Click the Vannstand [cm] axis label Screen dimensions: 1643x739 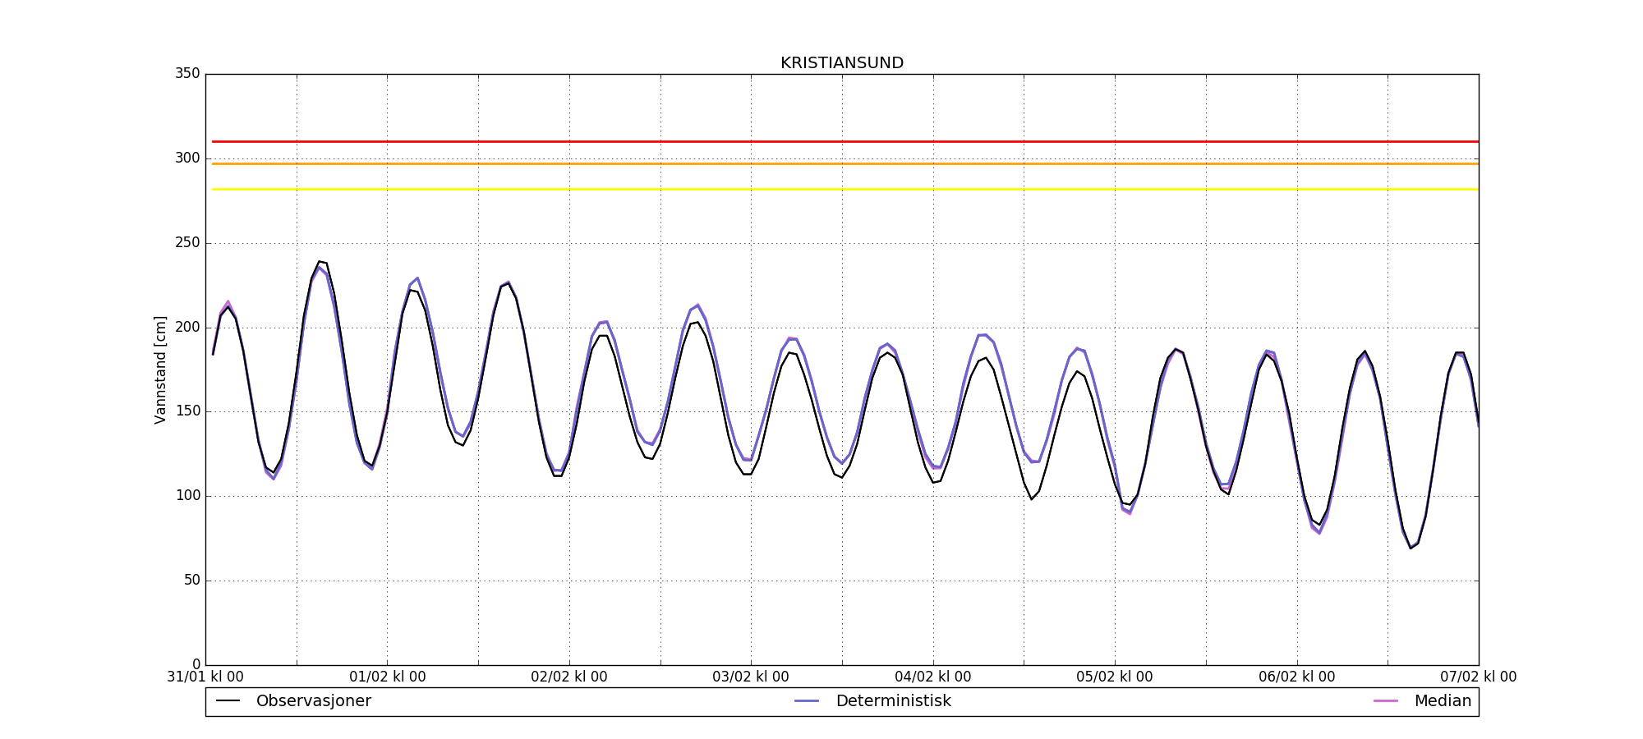pos(160,369)
